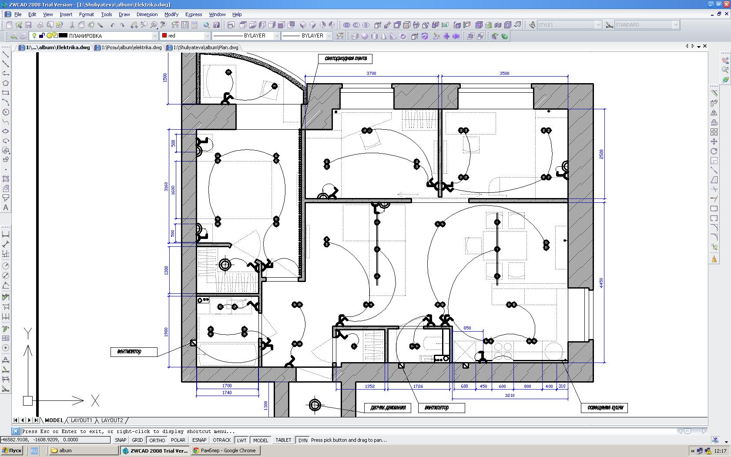Click the Help question mark icon
This screenshot has height=457, width=731.
(216, 25)
